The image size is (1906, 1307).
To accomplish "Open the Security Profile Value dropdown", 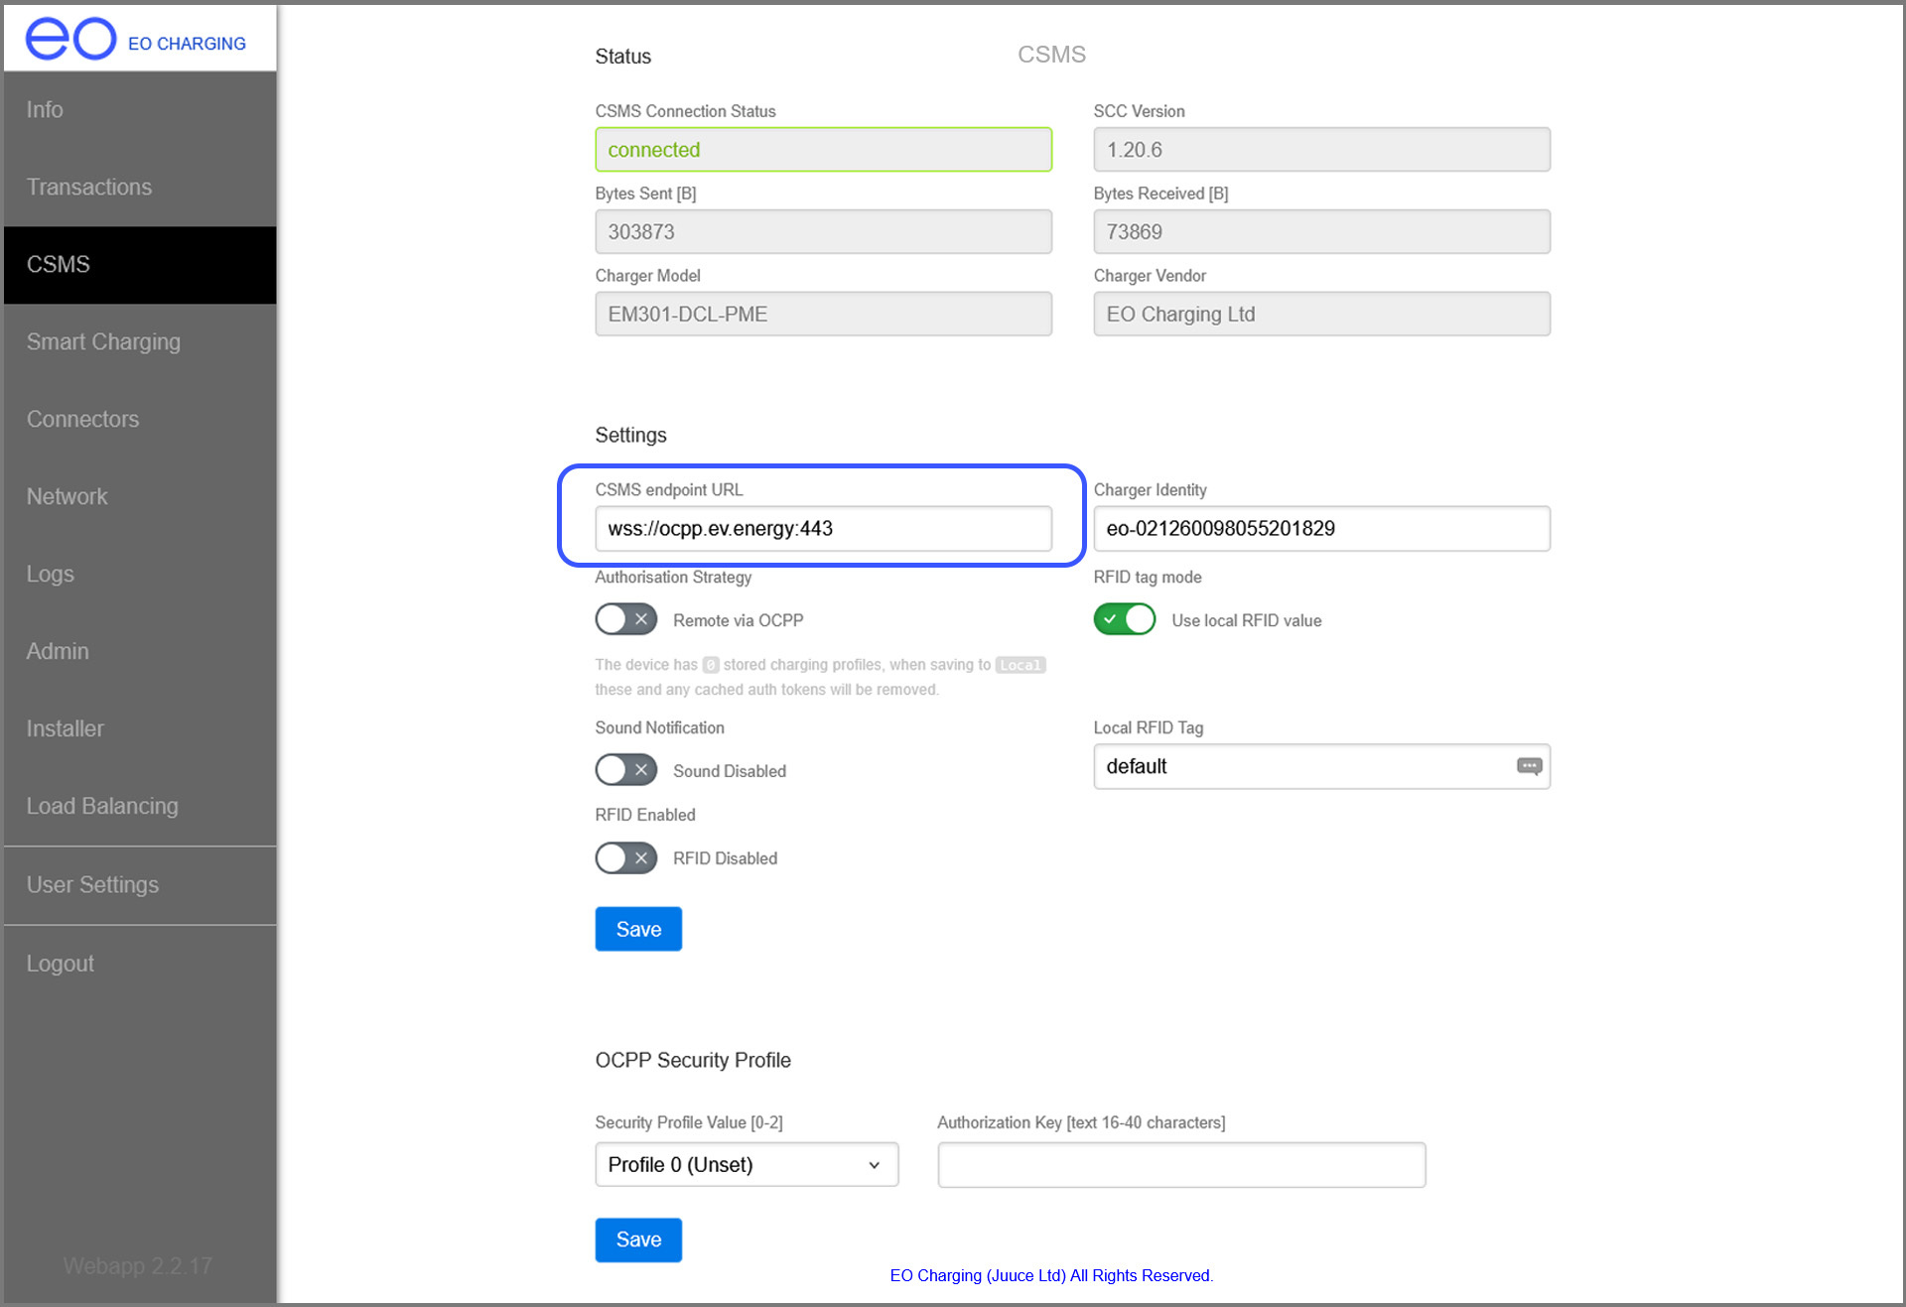I will tap(747, 1164).
